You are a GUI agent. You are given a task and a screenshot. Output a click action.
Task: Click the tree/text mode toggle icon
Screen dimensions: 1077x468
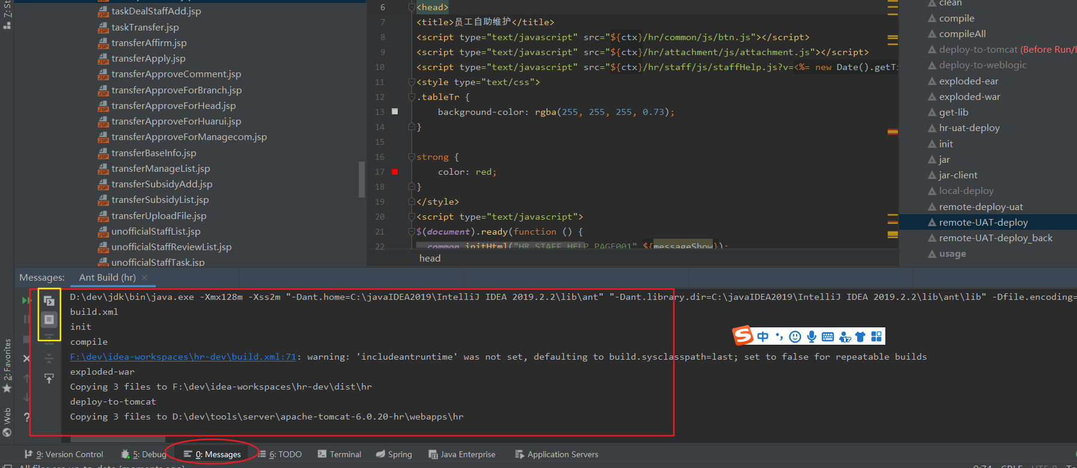49,300
